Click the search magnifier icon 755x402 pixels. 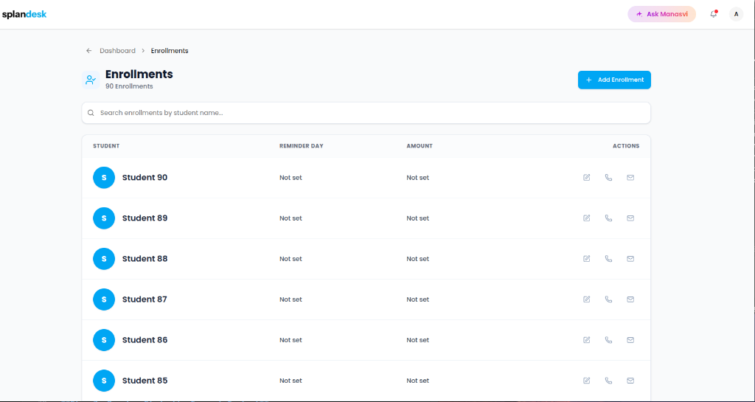[x=91, y=113]
